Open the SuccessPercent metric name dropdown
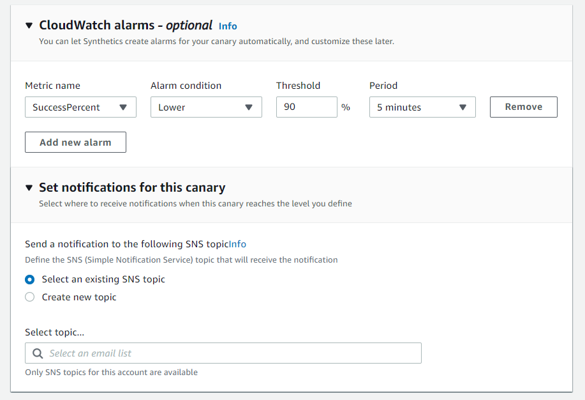Screen dimensions: 585x400 [80, 107]
